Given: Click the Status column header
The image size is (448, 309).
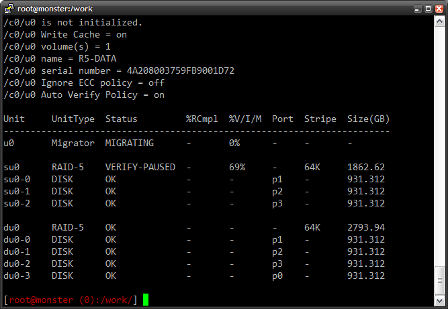Looking at the screenshot, I should (122, 119).
